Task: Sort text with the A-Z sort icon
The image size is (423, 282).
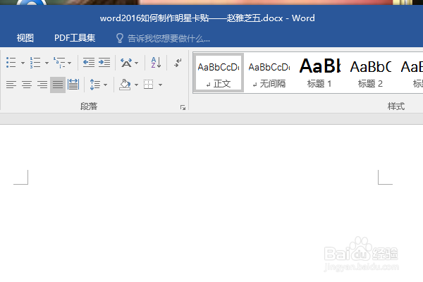Action: click(x=156, y=63)
